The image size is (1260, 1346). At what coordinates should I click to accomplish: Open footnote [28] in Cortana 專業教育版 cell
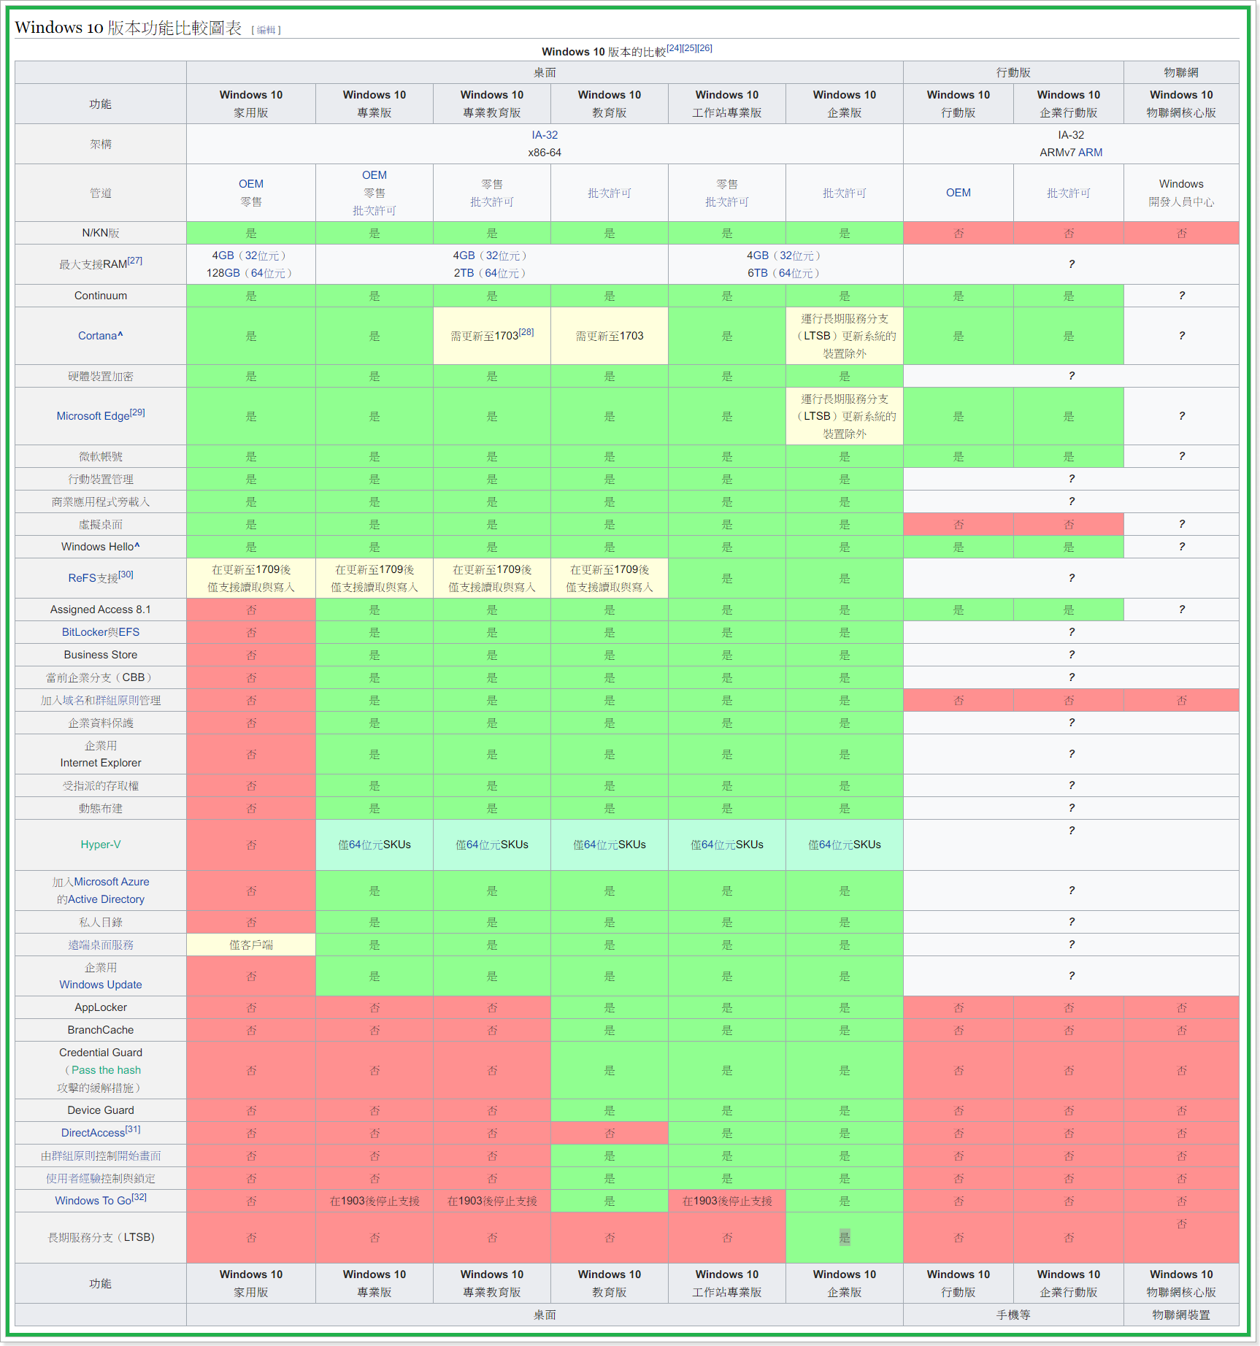click(526, 332)
